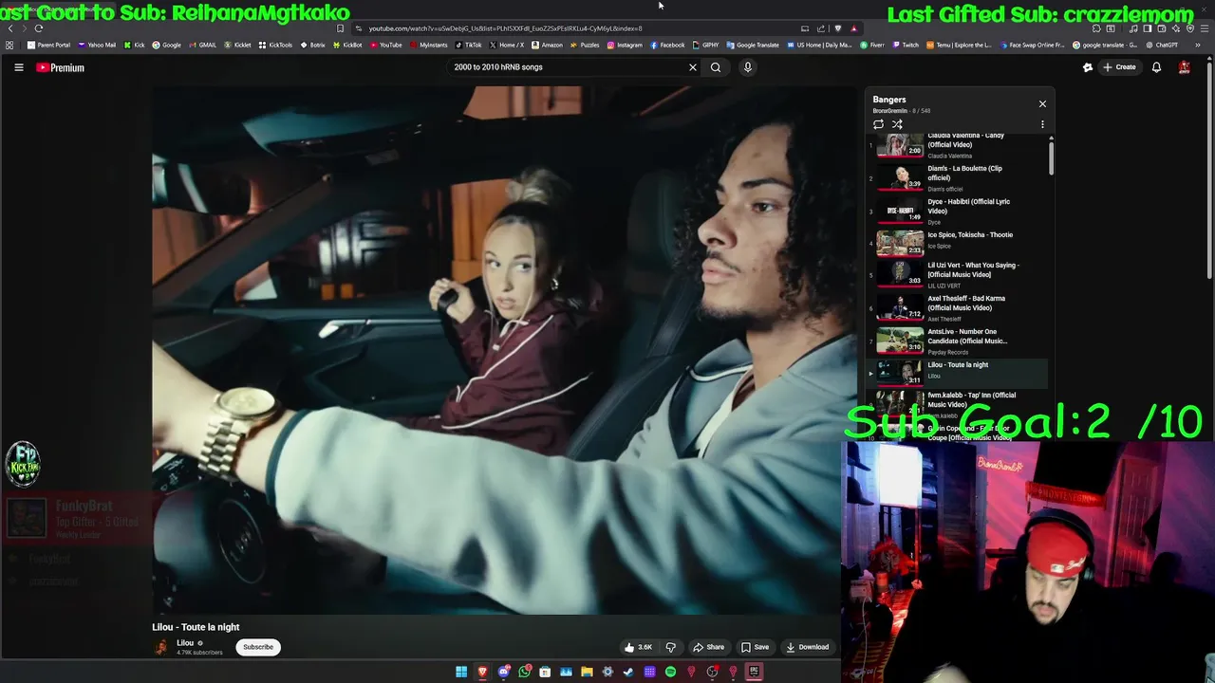
Task: Share the Lilou video
Action: tap(708, 647)
